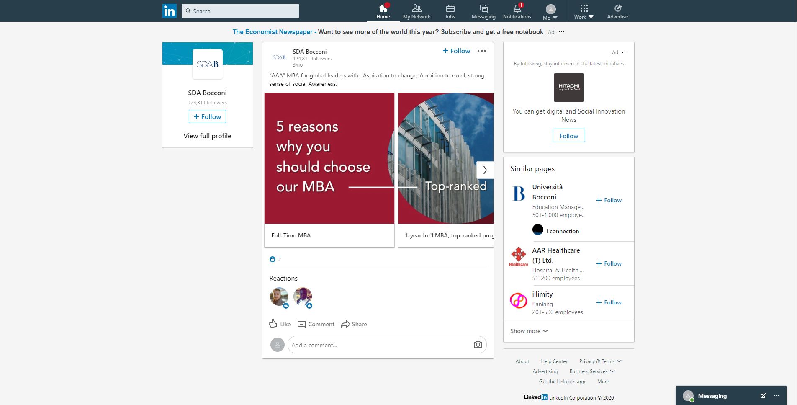This screenshot has width=797, height=405.
Task: Open SDA Bocconi post author name
Action: coord(309,52)
